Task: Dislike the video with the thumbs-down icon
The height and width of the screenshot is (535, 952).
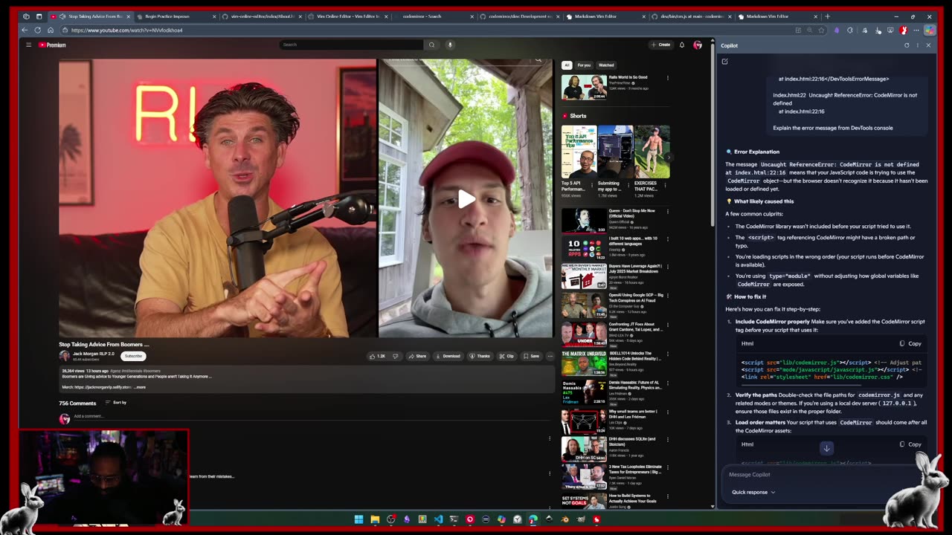Action: click(x=396, y=356)
